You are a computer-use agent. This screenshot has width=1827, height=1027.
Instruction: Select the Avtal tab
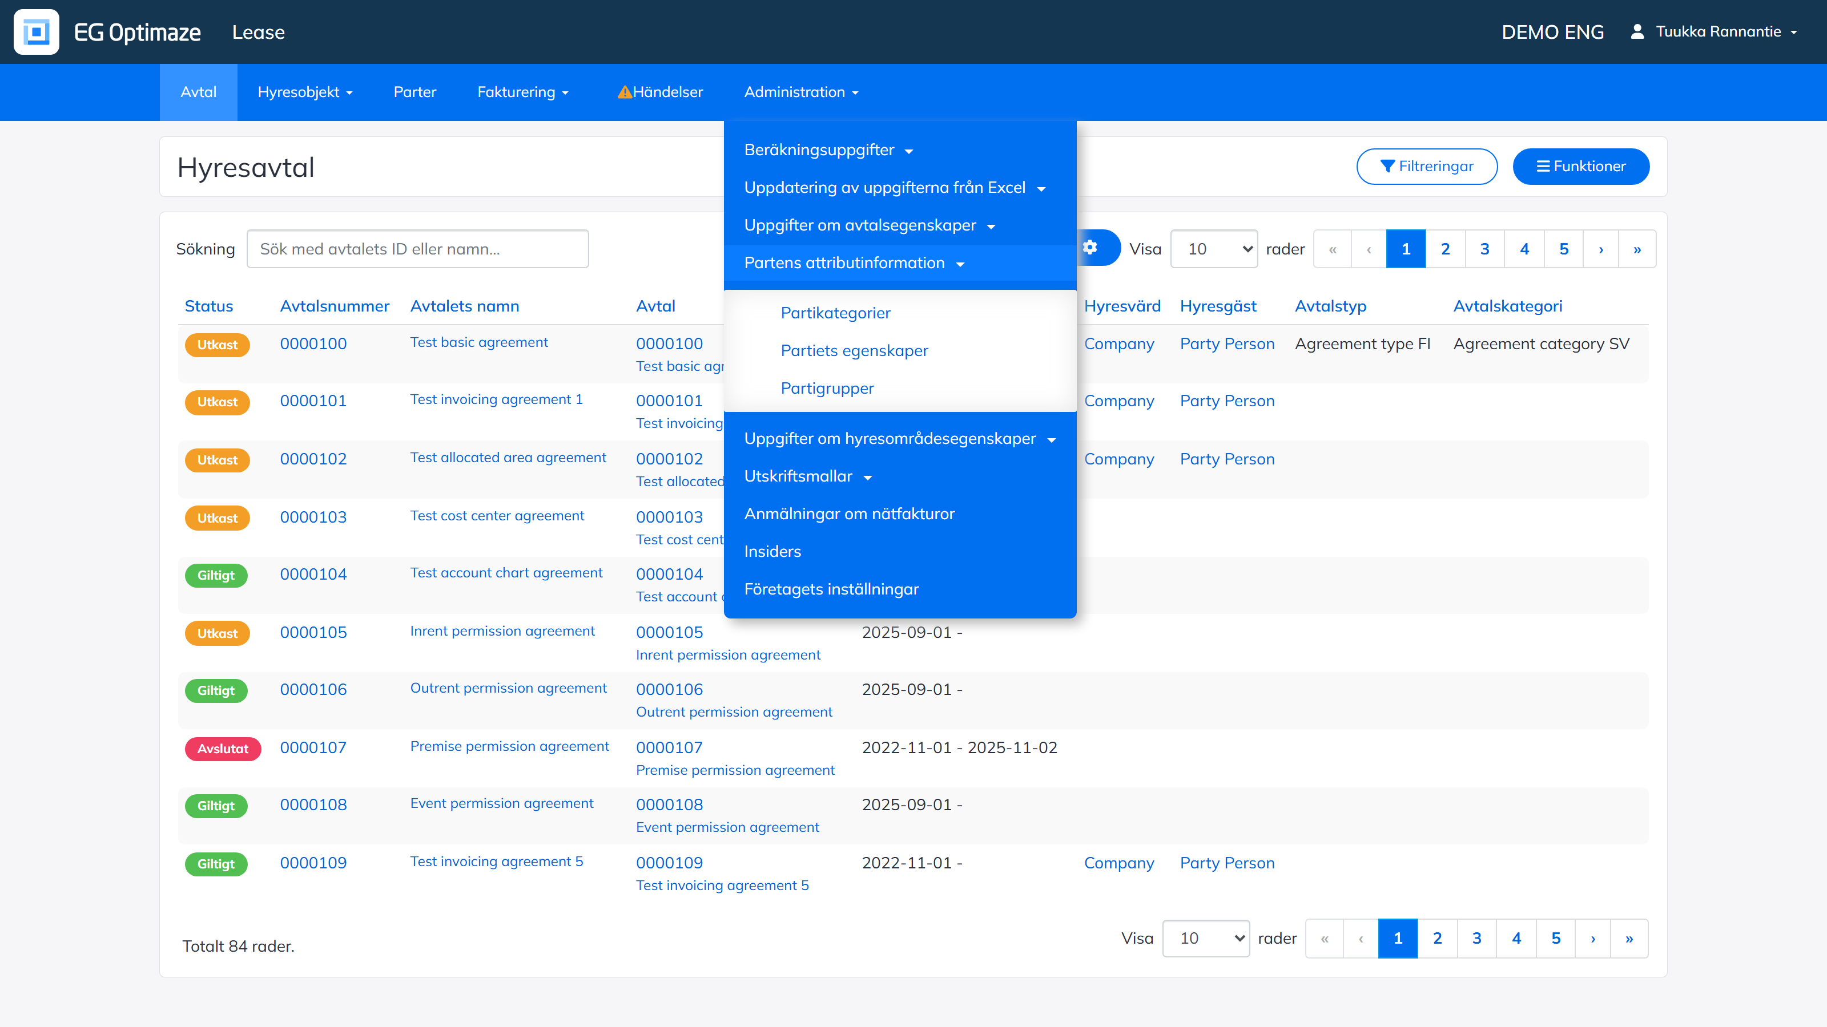(x=199, y=92)
